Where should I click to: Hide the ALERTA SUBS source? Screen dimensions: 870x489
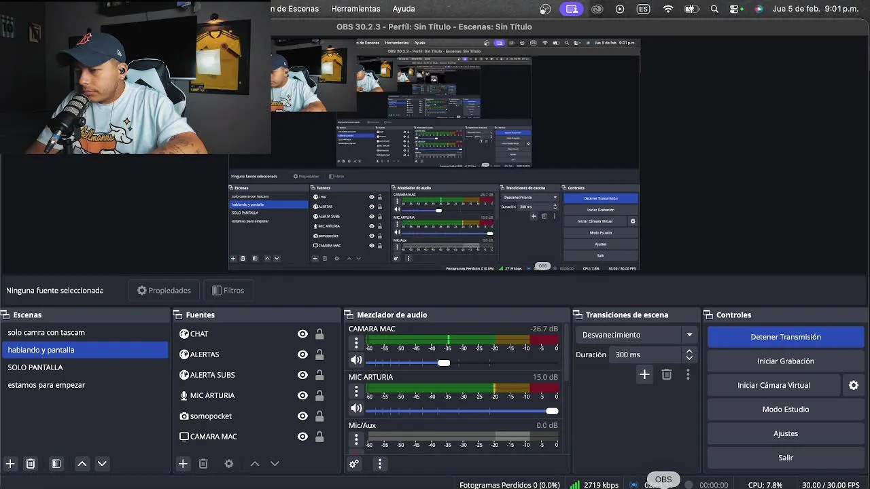coord(302,375)
